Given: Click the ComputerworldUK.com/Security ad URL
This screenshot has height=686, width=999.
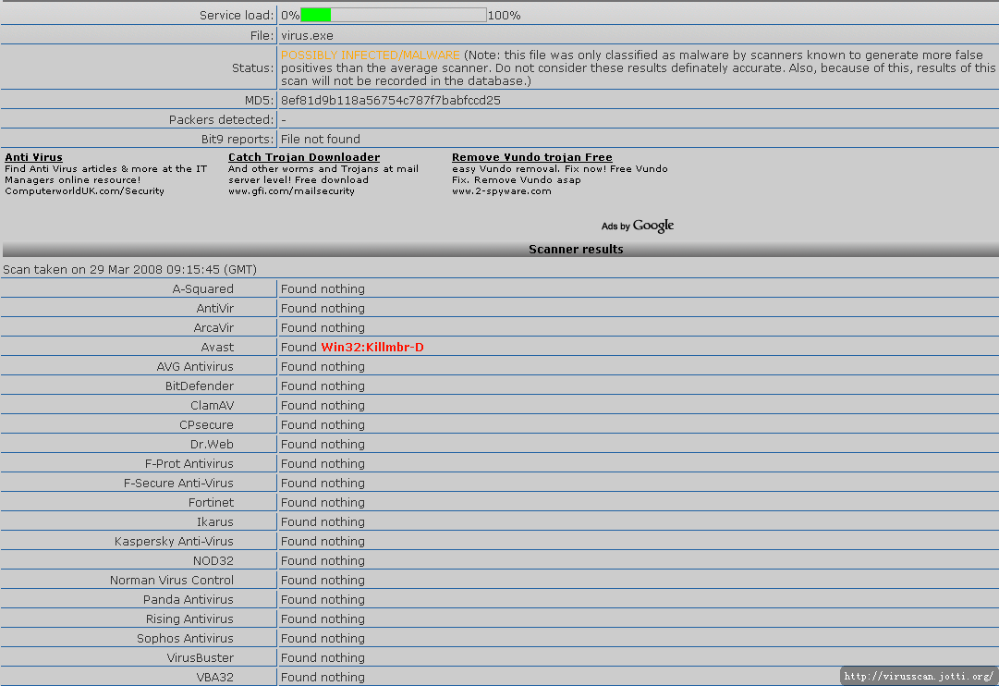Looking at the screenshot, I should click(84, 190).
